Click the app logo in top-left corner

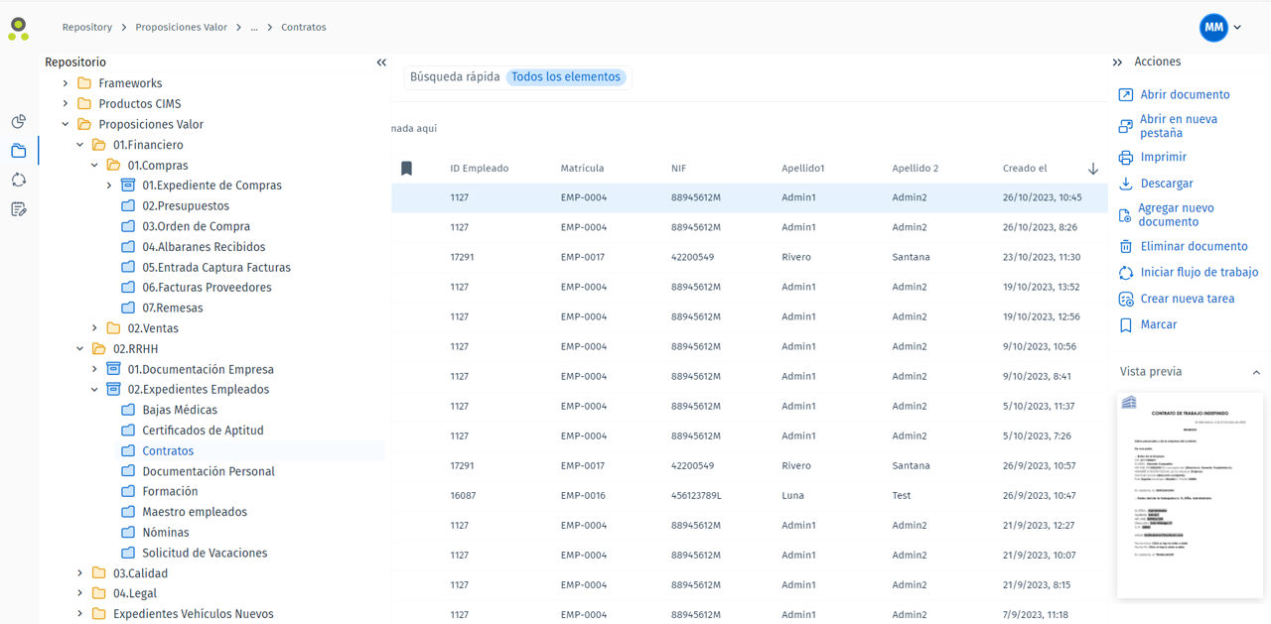coord(18,28)
